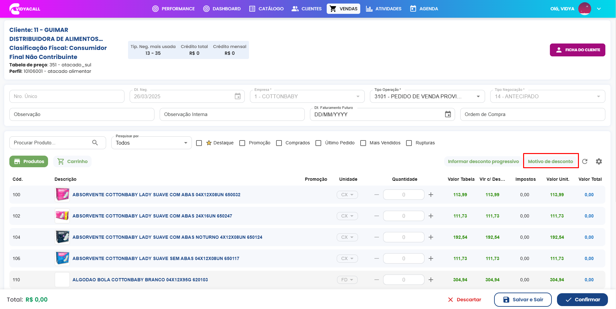The width and height of the screenshot is (616, 309).
Task: Click the Observação Interna field
Action: tap(232, 114)
